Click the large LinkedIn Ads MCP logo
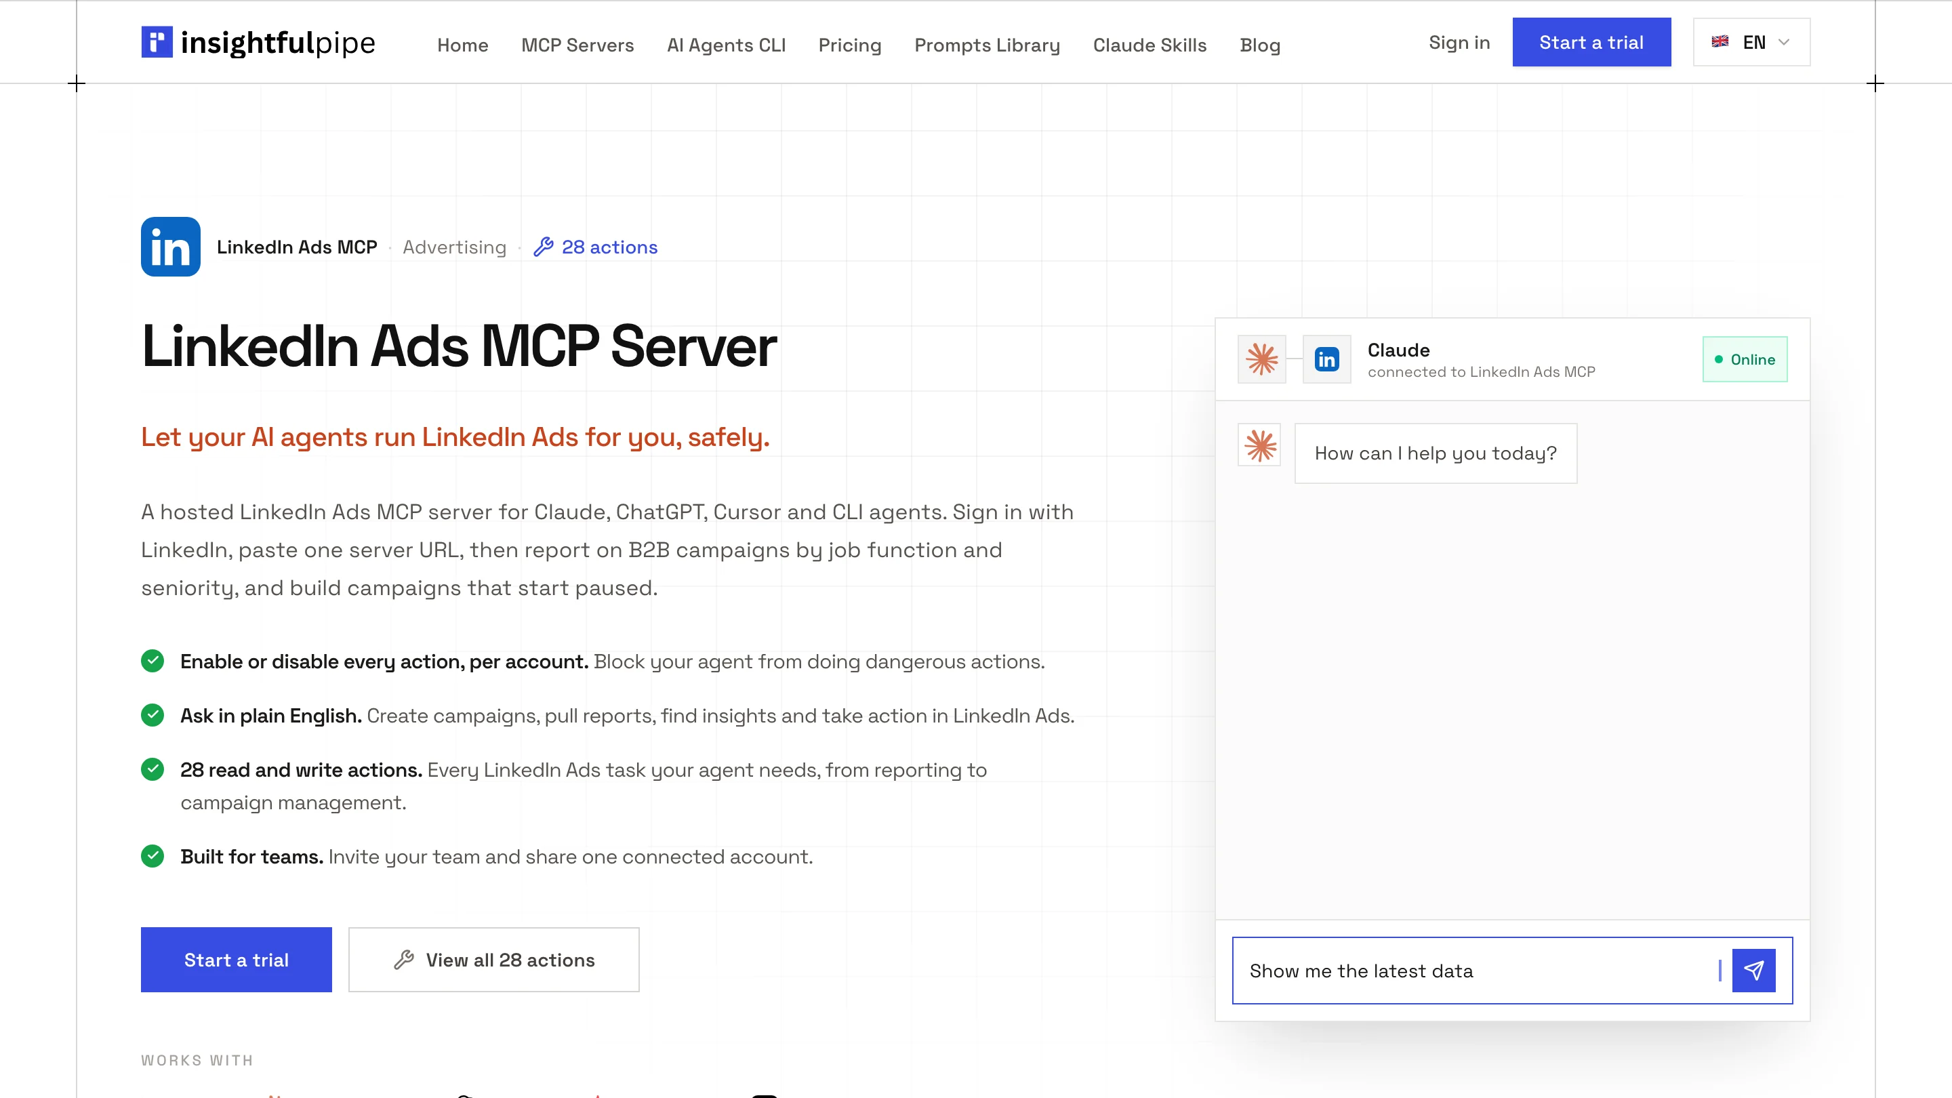Image resolution: width=1952 pixels, height=1098 pixels. (x=171, y=247)
